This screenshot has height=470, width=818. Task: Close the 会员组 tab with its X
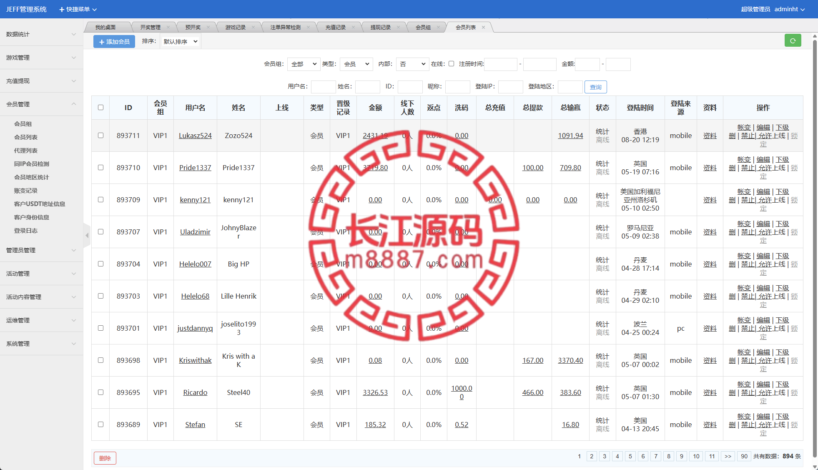[438, 27]
